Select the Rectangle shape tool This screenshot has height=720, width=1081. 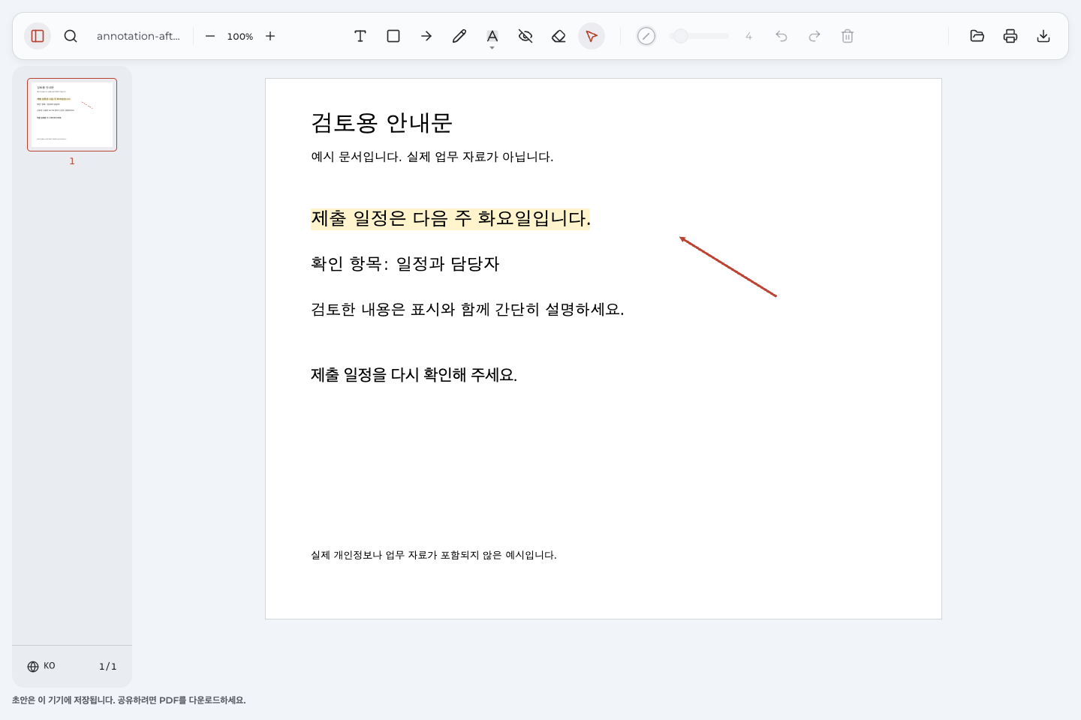tap(393, 36)
